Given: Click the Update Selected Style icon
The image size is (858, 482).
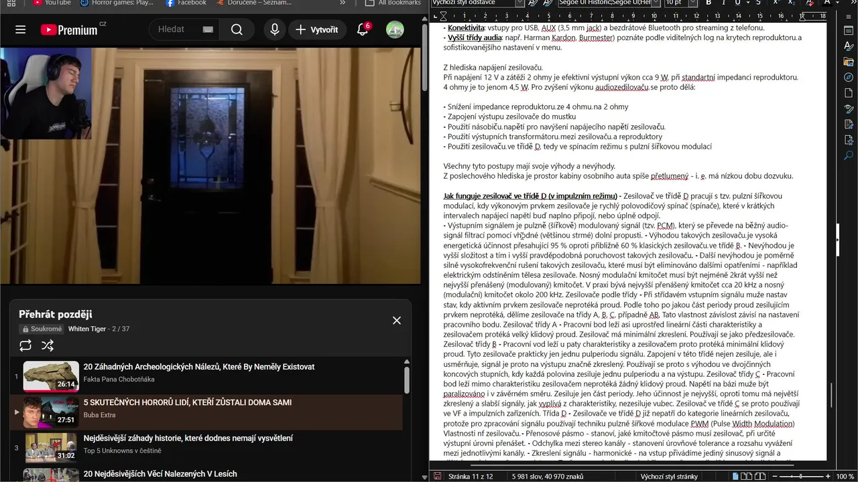Looking at the screenshot, I should [x=534, y=3].
